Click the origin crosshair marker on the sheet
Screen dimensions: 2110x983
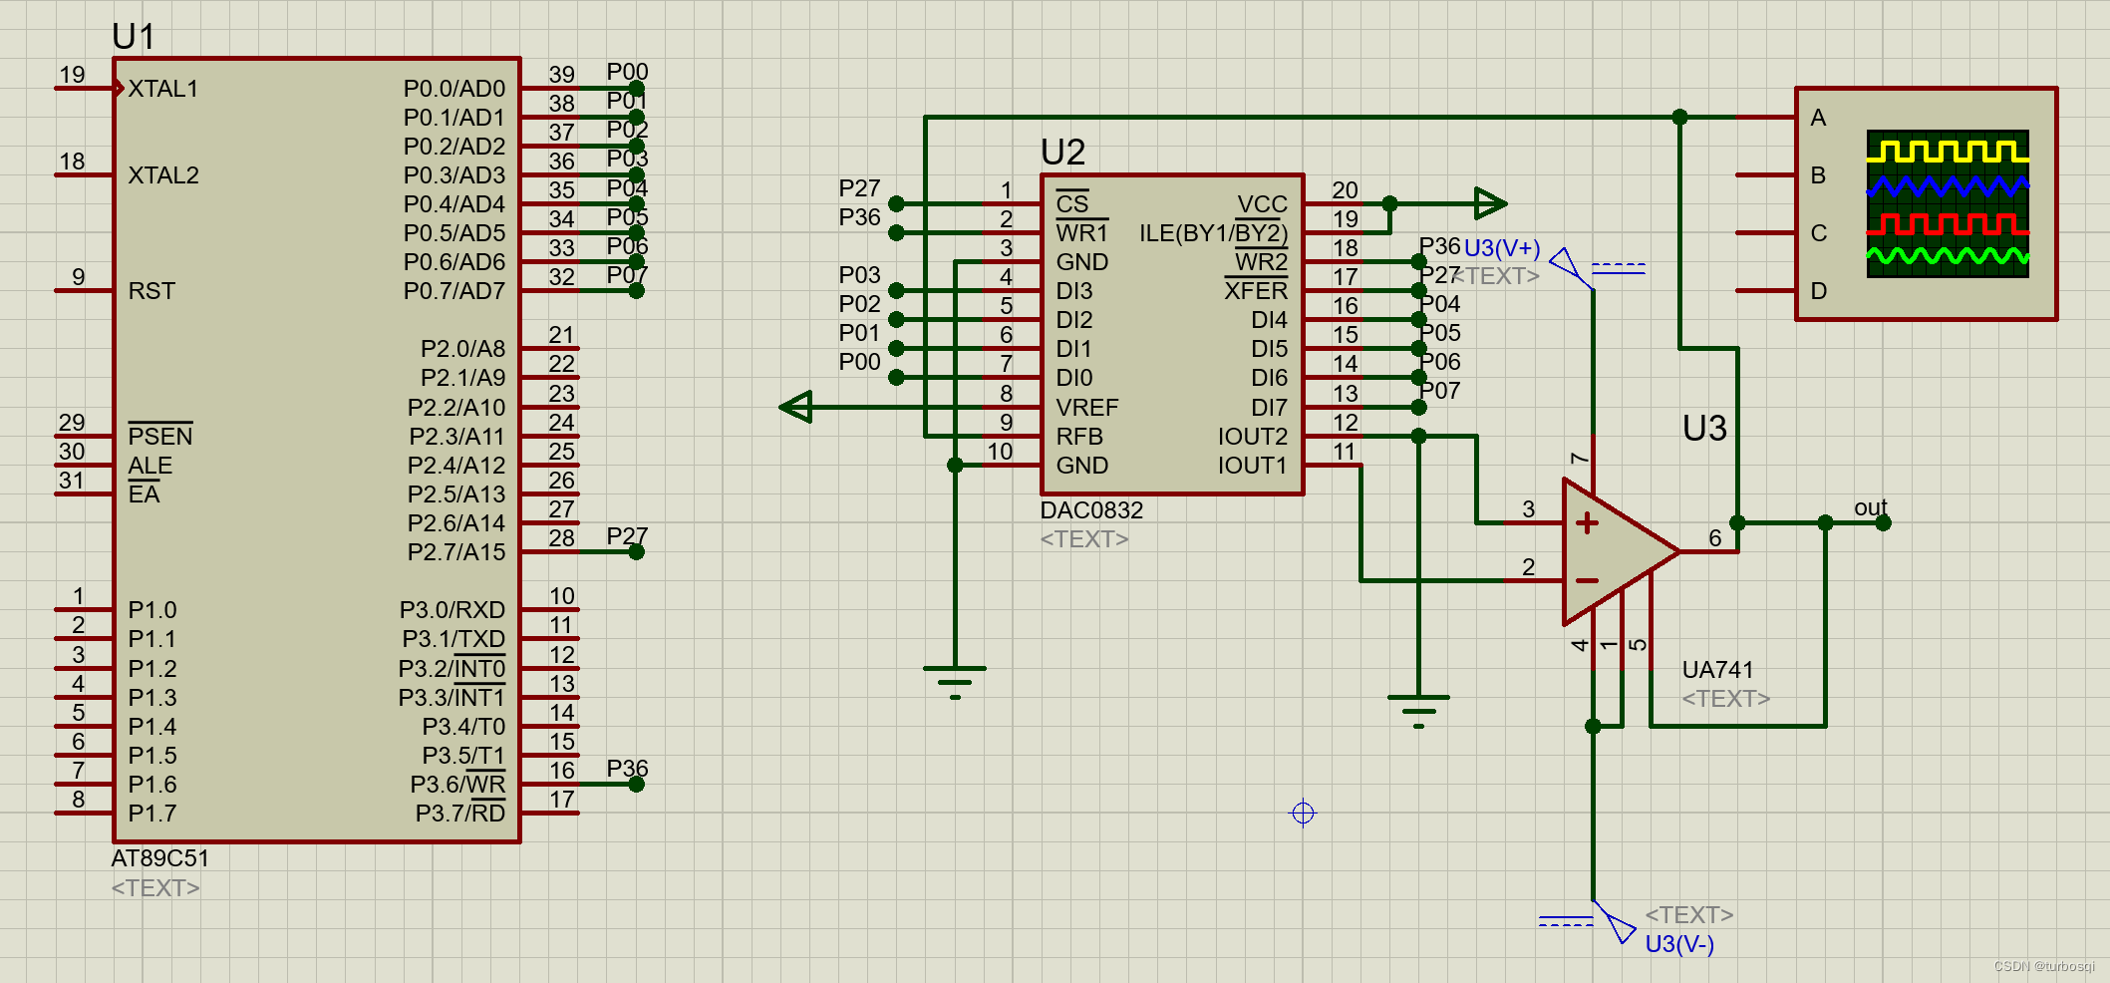pyautogui.click(x=1303, y=813)
